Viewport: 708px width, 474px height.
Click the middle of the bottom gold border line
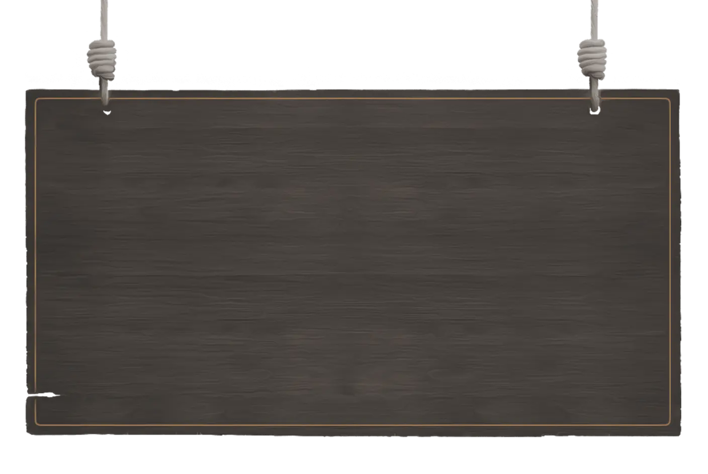pos(353,426)
